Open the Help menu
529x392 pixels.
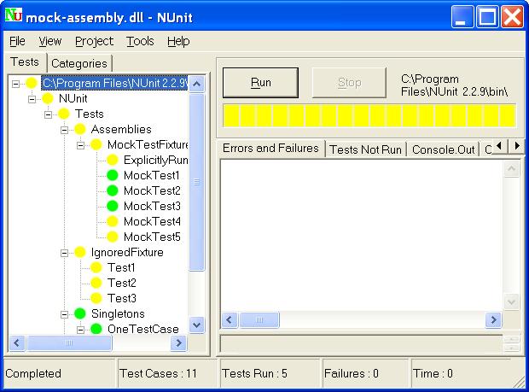point(178,41)
